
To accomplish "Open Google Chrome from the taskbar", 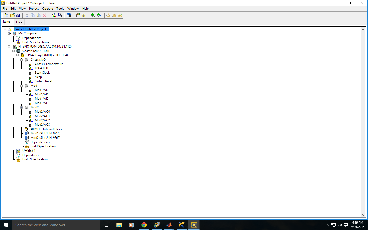I will point(144,225).
